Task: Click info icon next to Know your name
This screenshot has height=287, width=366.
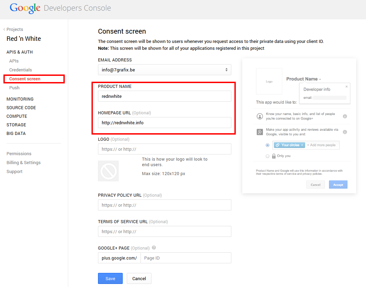Action: pos(345,116)
